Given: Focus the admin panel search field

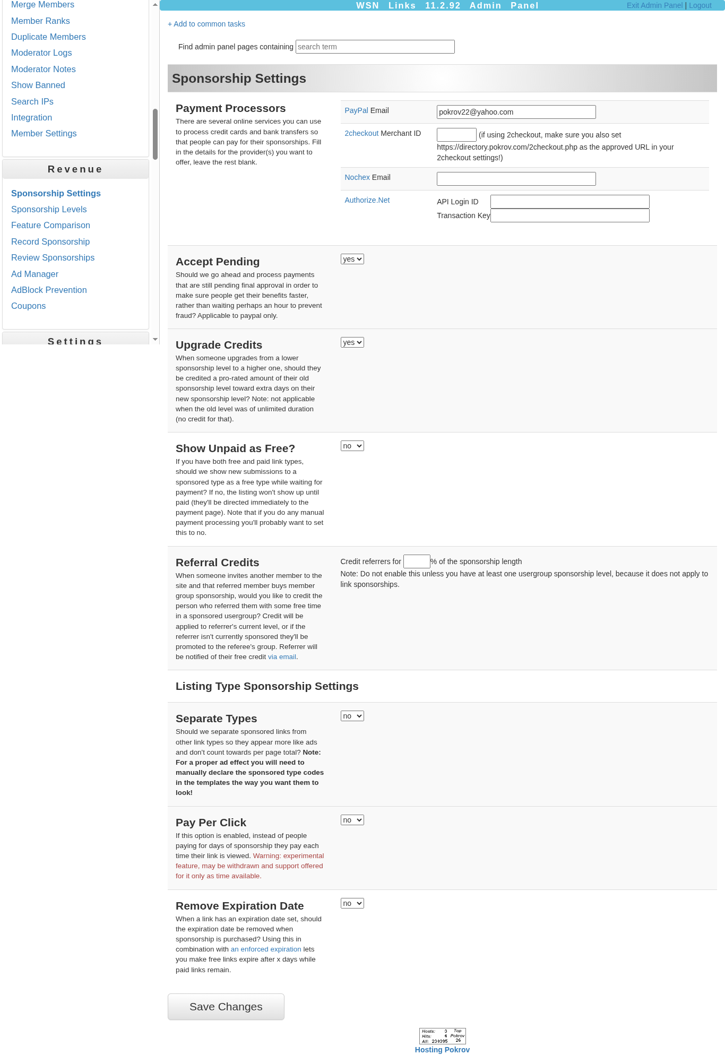Looking at the screenshot, I should coord(375,47).
